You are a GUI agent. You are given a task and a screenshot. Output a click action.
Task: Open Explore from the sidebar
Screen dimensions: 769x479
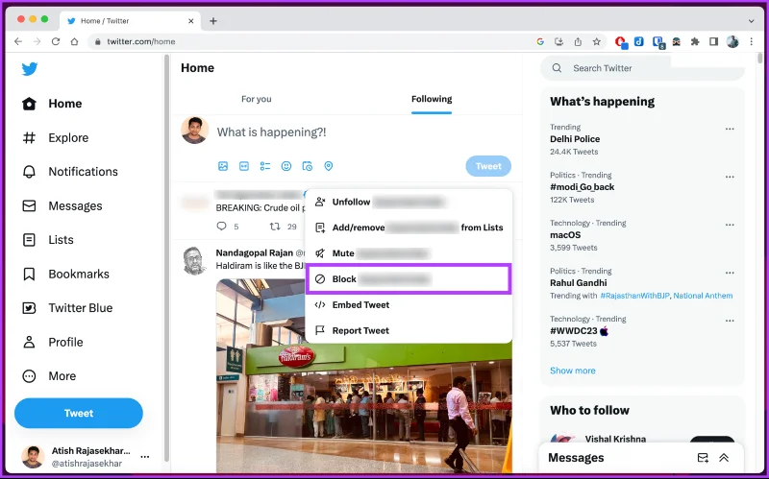(55, 137)
